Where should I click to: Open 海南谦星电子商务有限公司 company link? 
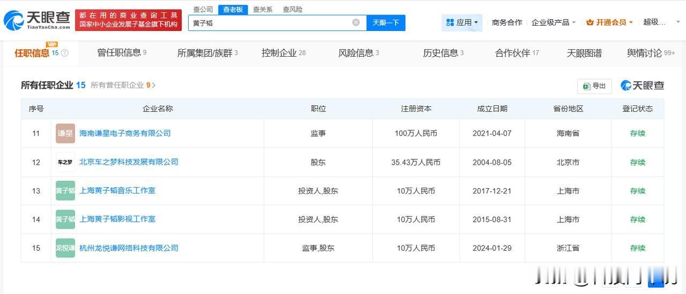click(125, 133)
